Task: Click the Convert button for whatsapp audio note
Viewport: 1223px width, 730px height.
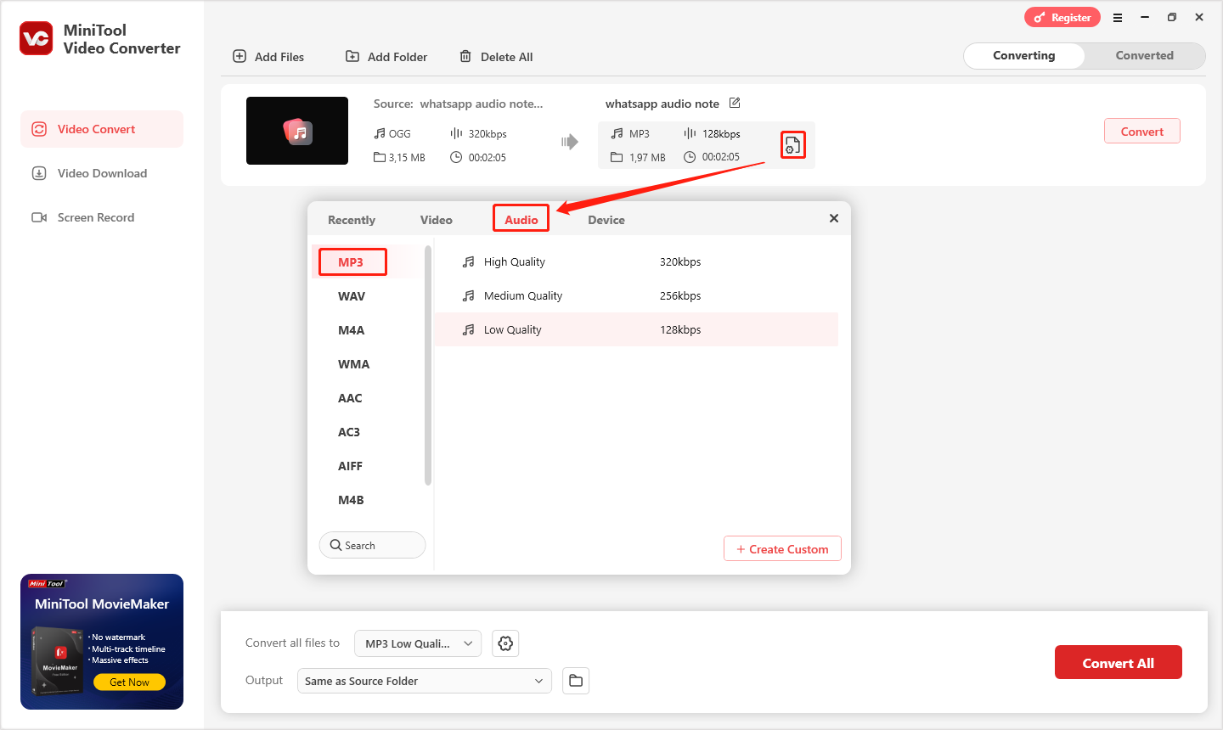Action: point(1141,131)
